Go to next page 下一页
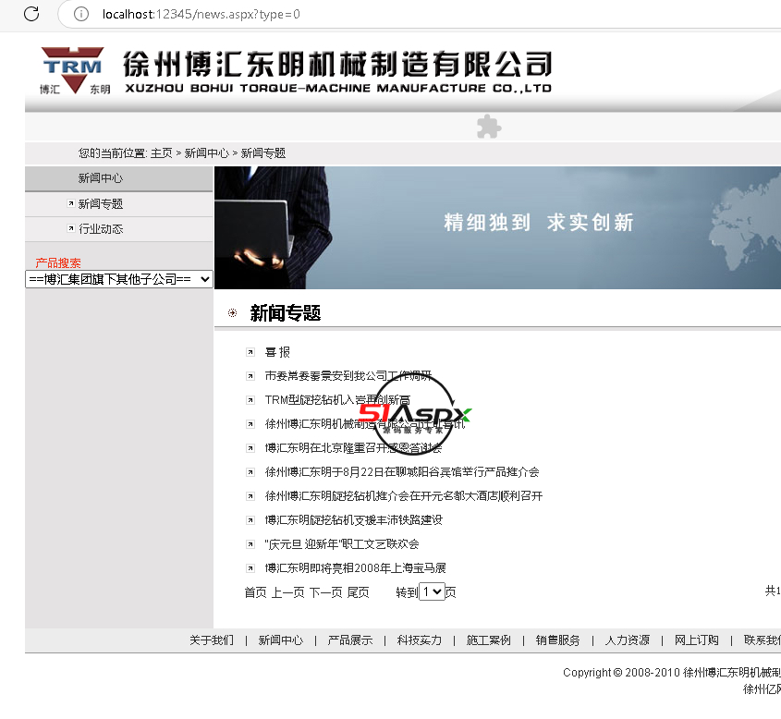Image resolution: width=781 pixels, height=719 pixels. (325, 592)
